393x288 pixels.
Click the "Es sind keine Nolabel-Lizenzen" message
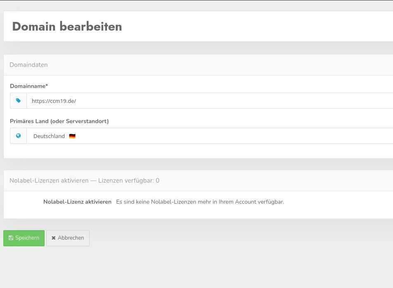(x=200, y=202)
